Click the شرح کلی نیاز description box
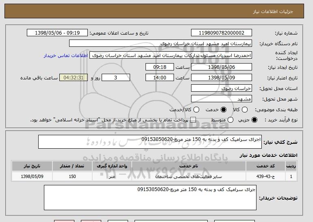313x222 pixels. click(150, 142)
